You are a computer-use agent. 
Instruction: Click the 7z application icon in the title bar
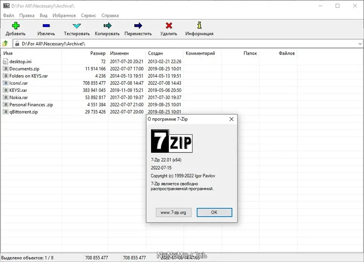[x=6, y=6]
